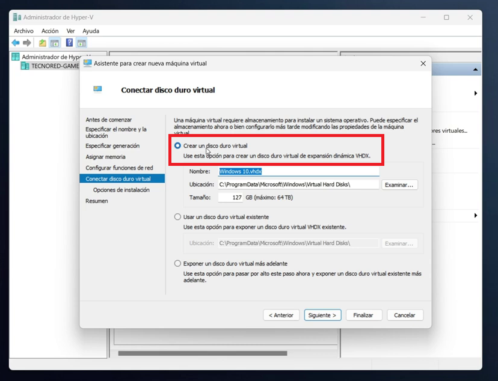Click the Tamaño field showing 127
Image resolution: width=498 pixels, height=381 pixels.
[x=230, y=197]
